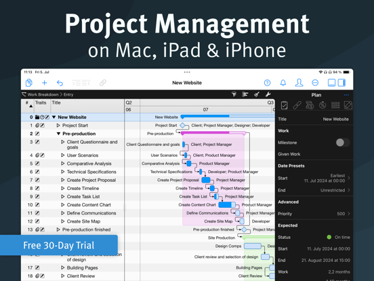374x281 pixels.
Task: Expand Client Questionnaire and goals row
Action: (x=63, y=142)
